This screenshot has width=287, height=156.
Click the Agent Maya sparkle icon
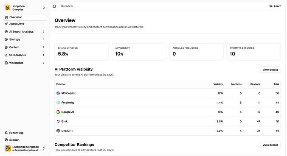[6, 24]
